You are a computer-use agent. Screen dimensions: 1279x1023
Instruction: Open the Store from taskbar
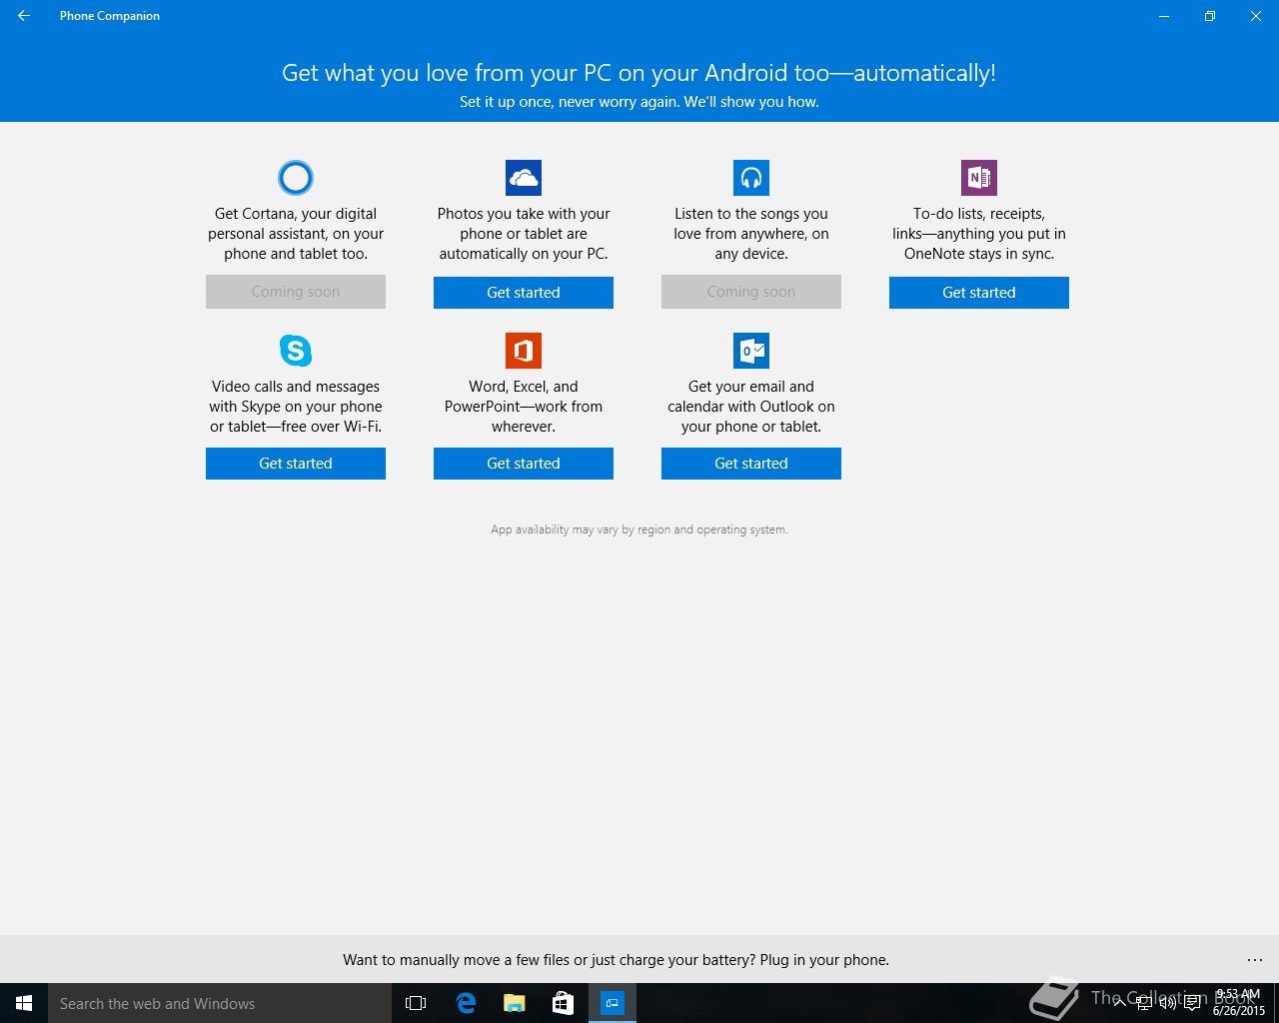(x=564, y=1003)
